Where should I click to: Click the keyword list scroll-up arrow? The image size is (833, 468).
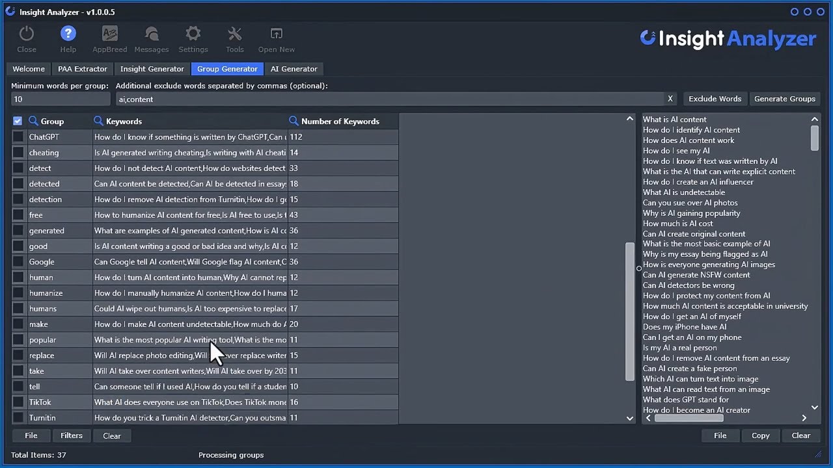(815, 119)
